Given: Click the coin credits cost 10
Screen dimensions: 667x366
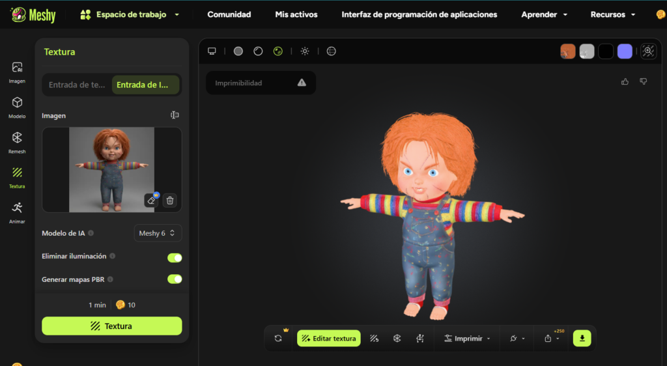Looking at the screenshot, I should [126, 305].
